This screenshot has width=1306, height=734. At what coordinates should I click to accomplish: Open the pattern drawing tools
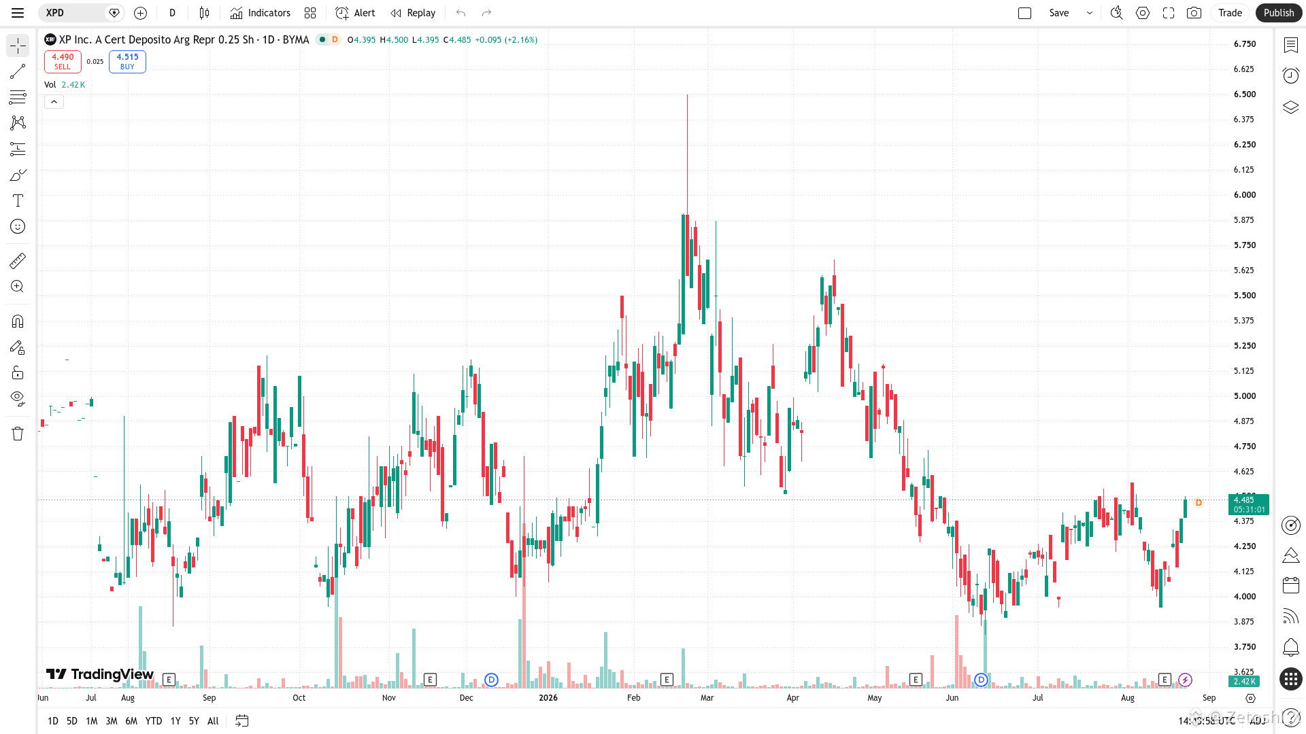18,123
